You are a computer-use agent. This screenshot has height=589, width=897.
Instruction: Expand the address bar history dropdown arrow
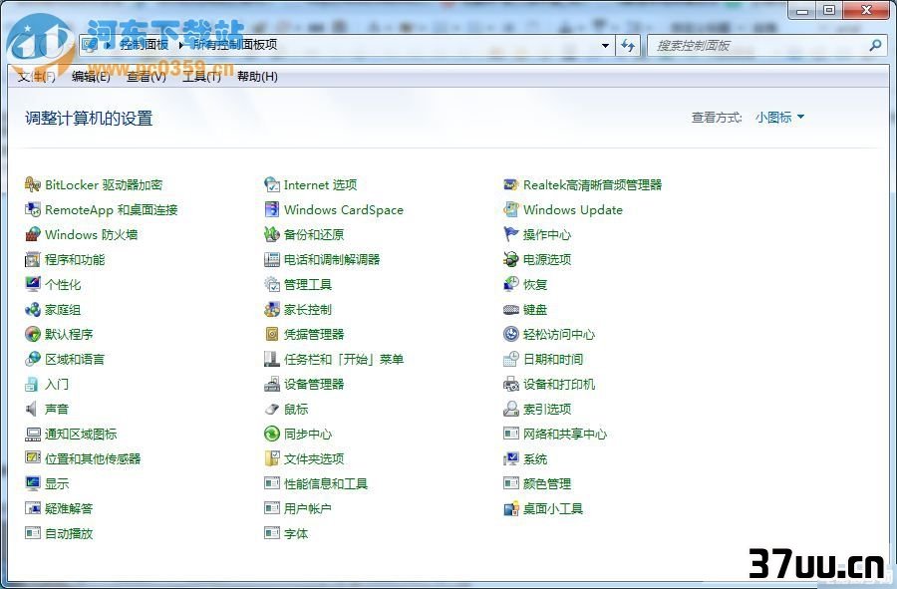coord(605,45)
